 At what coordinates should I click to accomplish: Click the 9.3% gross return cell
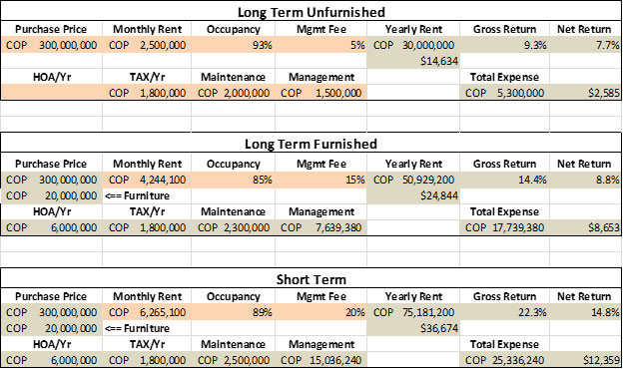coord(504,45)
